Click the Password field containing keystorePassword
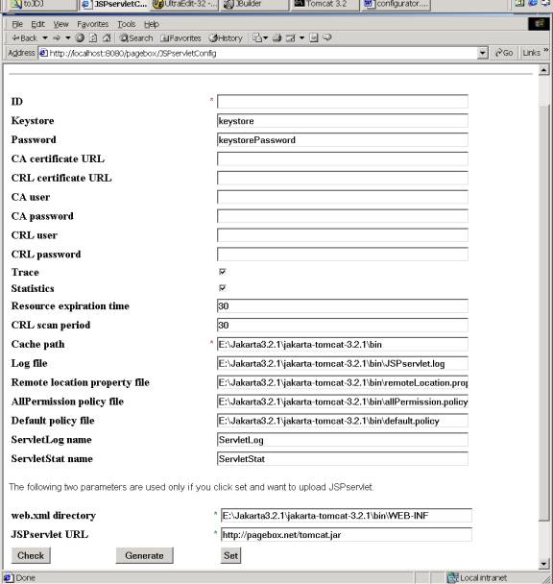This screenshot has height=584, width=553. pos(342,139)
